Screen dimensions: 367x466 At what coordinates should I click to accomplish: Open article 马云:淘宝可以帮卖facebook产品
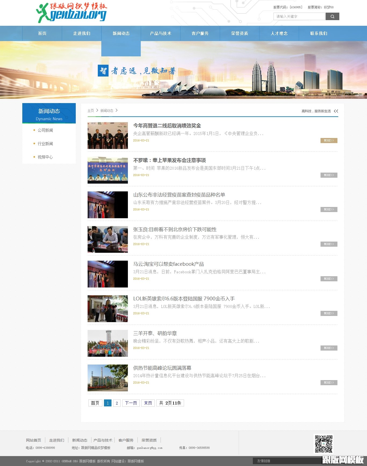(168, 264)
